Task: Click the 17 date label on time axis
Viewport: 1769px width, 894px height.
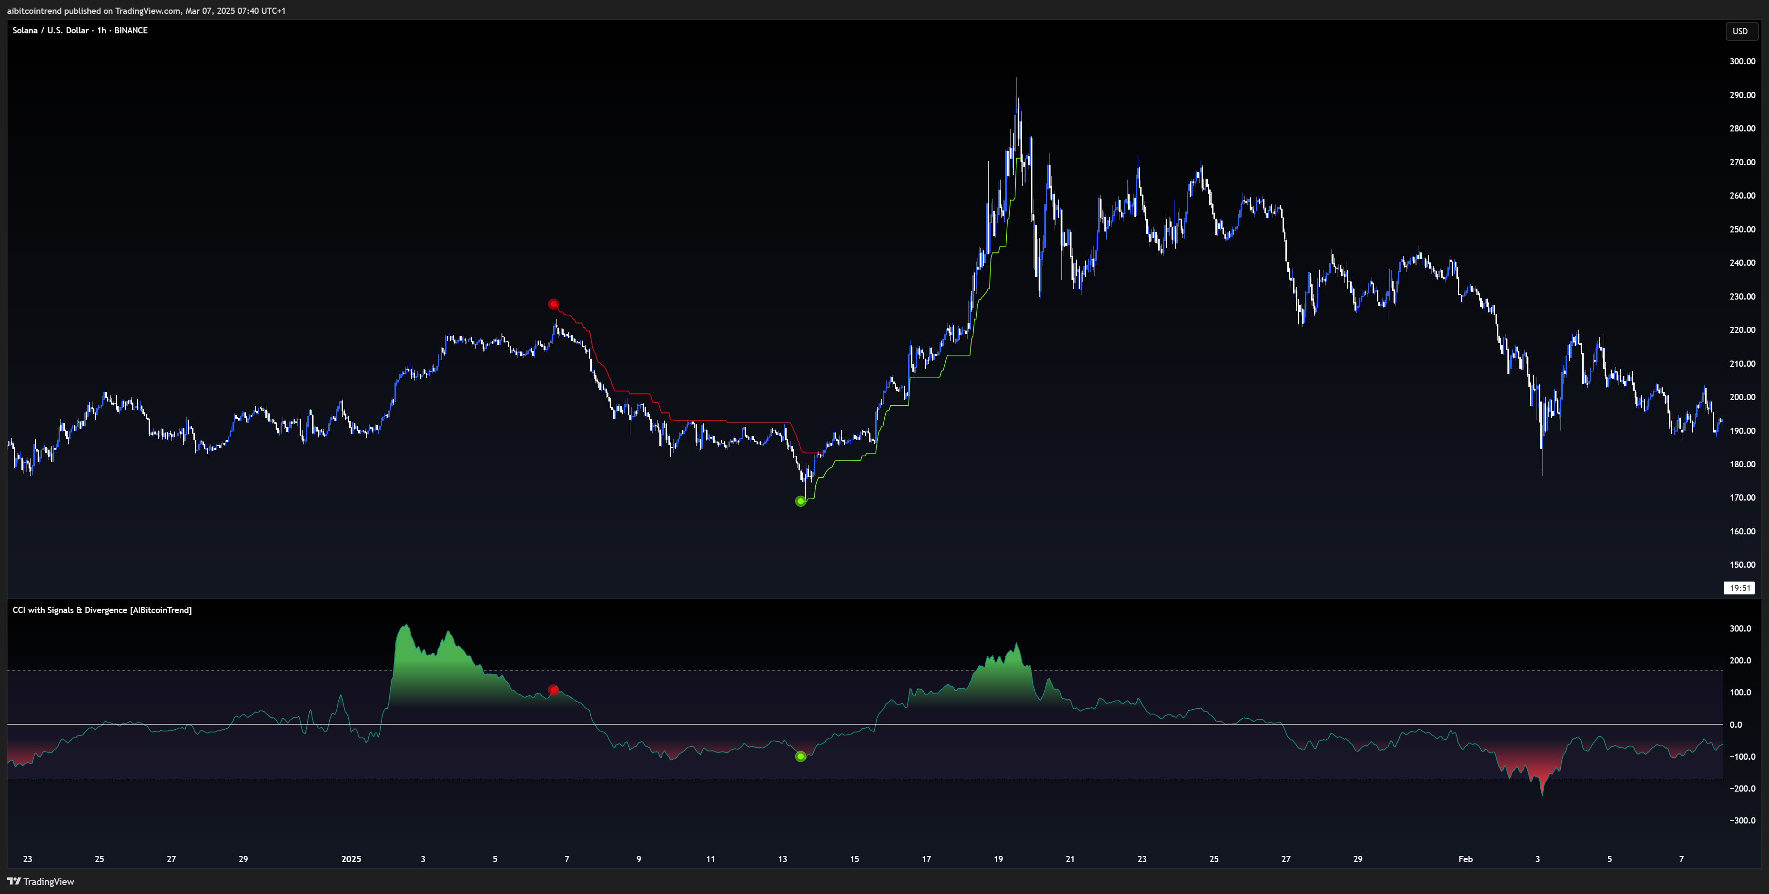Action: (x=926, y=859)
